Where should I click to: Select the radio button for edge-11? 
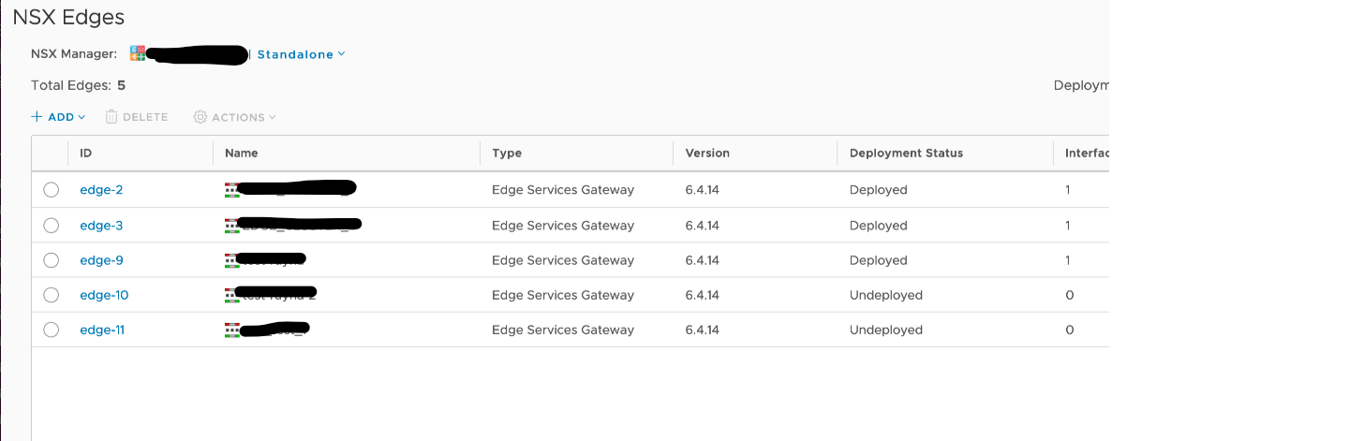click(51, 330)
